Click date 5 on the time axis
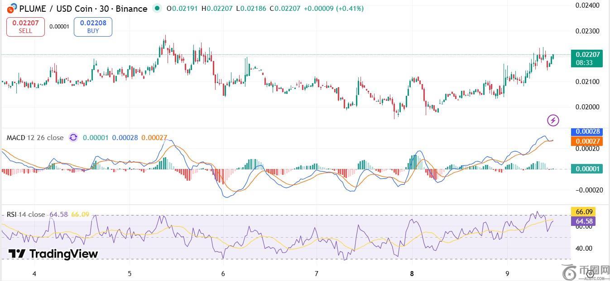Image resolution: width=610 pixels, height=281 pixels. click(130, 273)
